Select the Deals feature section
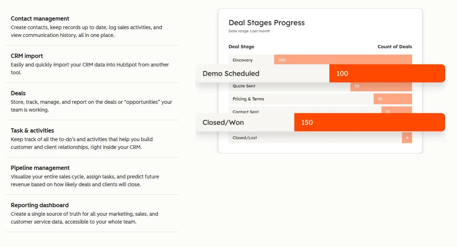This screenshot has width=457, height=247. (18, 93)
